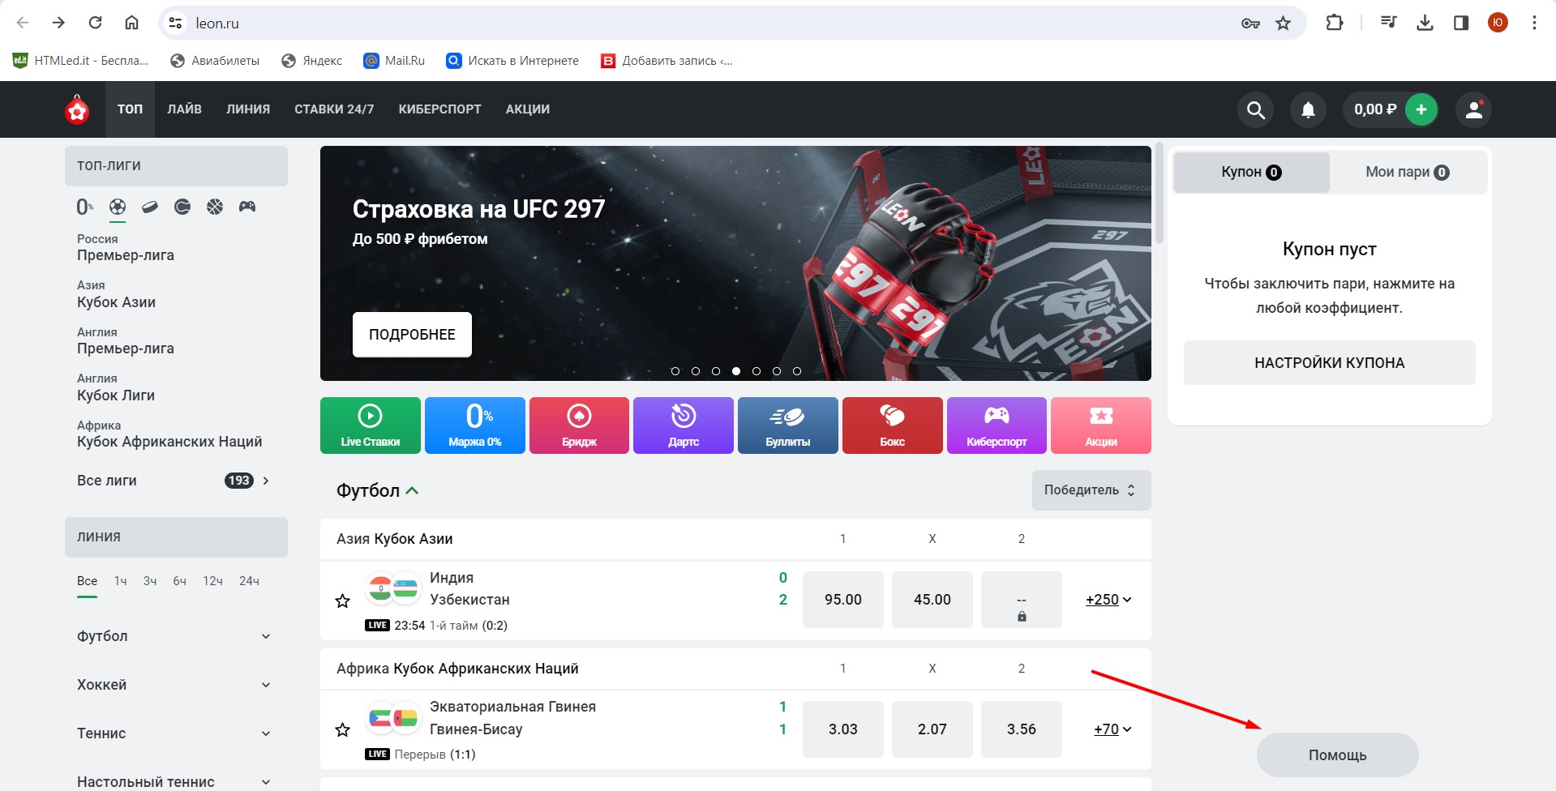The width and height of the screenshot is (1556, 791).
Task: Select the gamepad esports filter icon
Action: pyautogui.click(x=247, y=207)
